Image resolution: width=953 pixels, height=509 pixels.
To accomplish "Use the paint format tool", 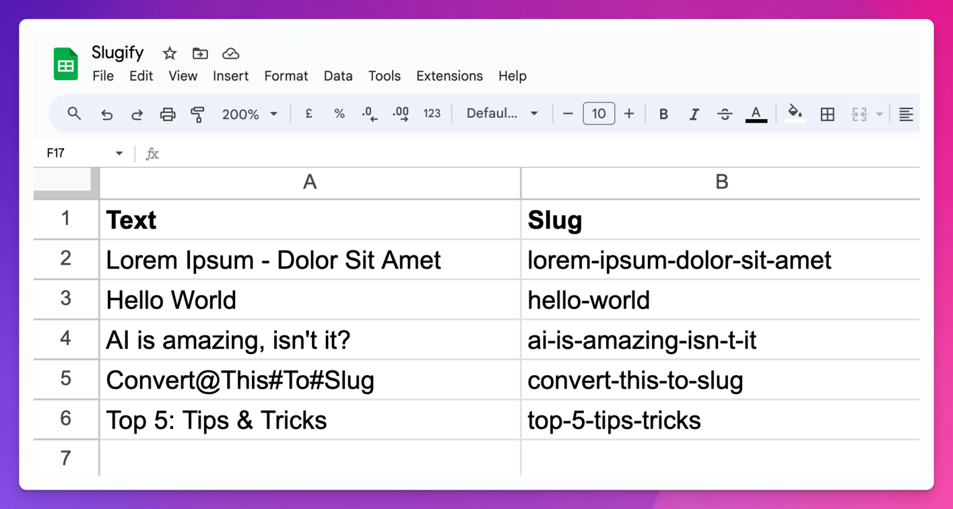I will 198,114.
